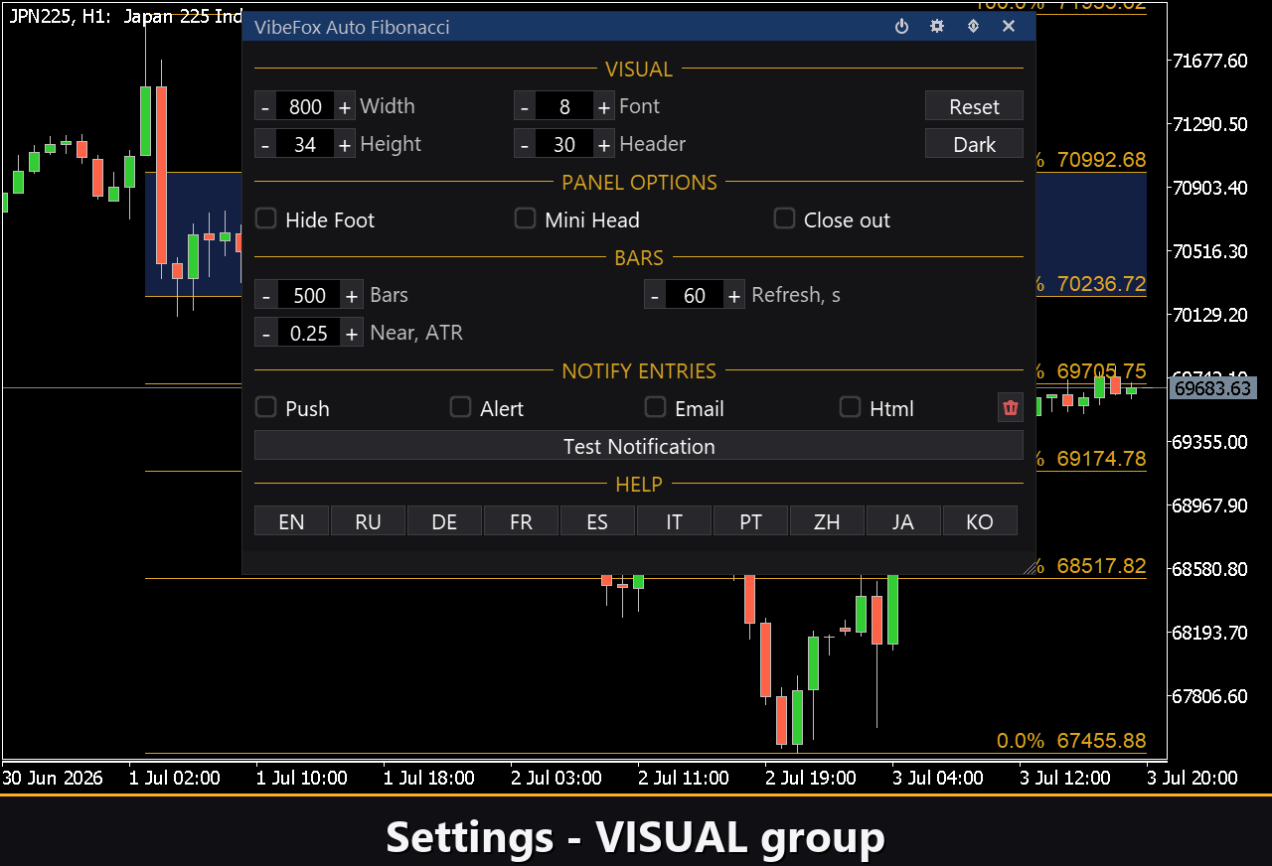This screenshot has height=866, width=1272.
Task: Enable the Alert checkbox
Action: 460,407
